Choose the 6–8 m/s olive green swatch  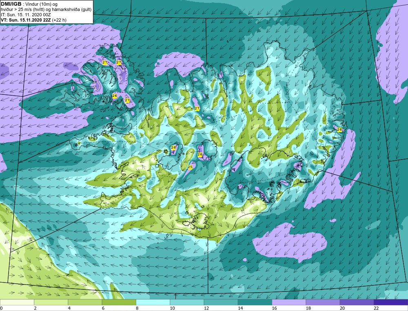(x=119, y=302)
